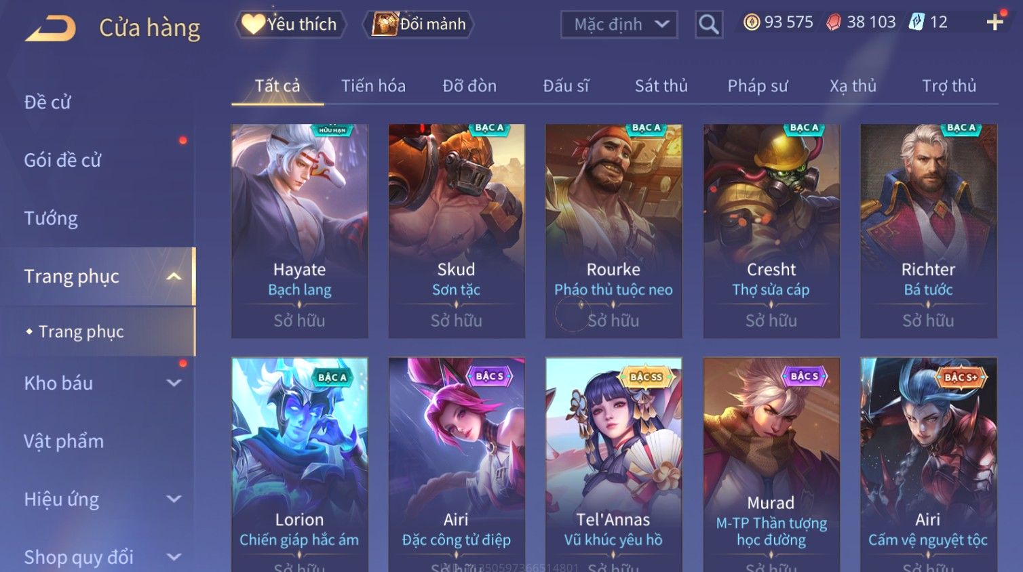Open Yêu thích heart favorites
1023x572 pixels.
coord(291,24)
